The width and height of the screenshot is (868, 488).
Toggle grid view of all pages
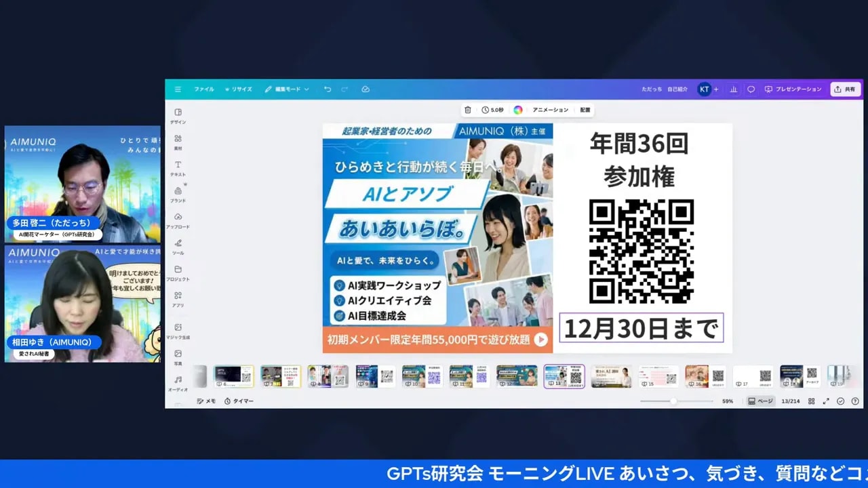pyautogui.click(x=811, y=401)
